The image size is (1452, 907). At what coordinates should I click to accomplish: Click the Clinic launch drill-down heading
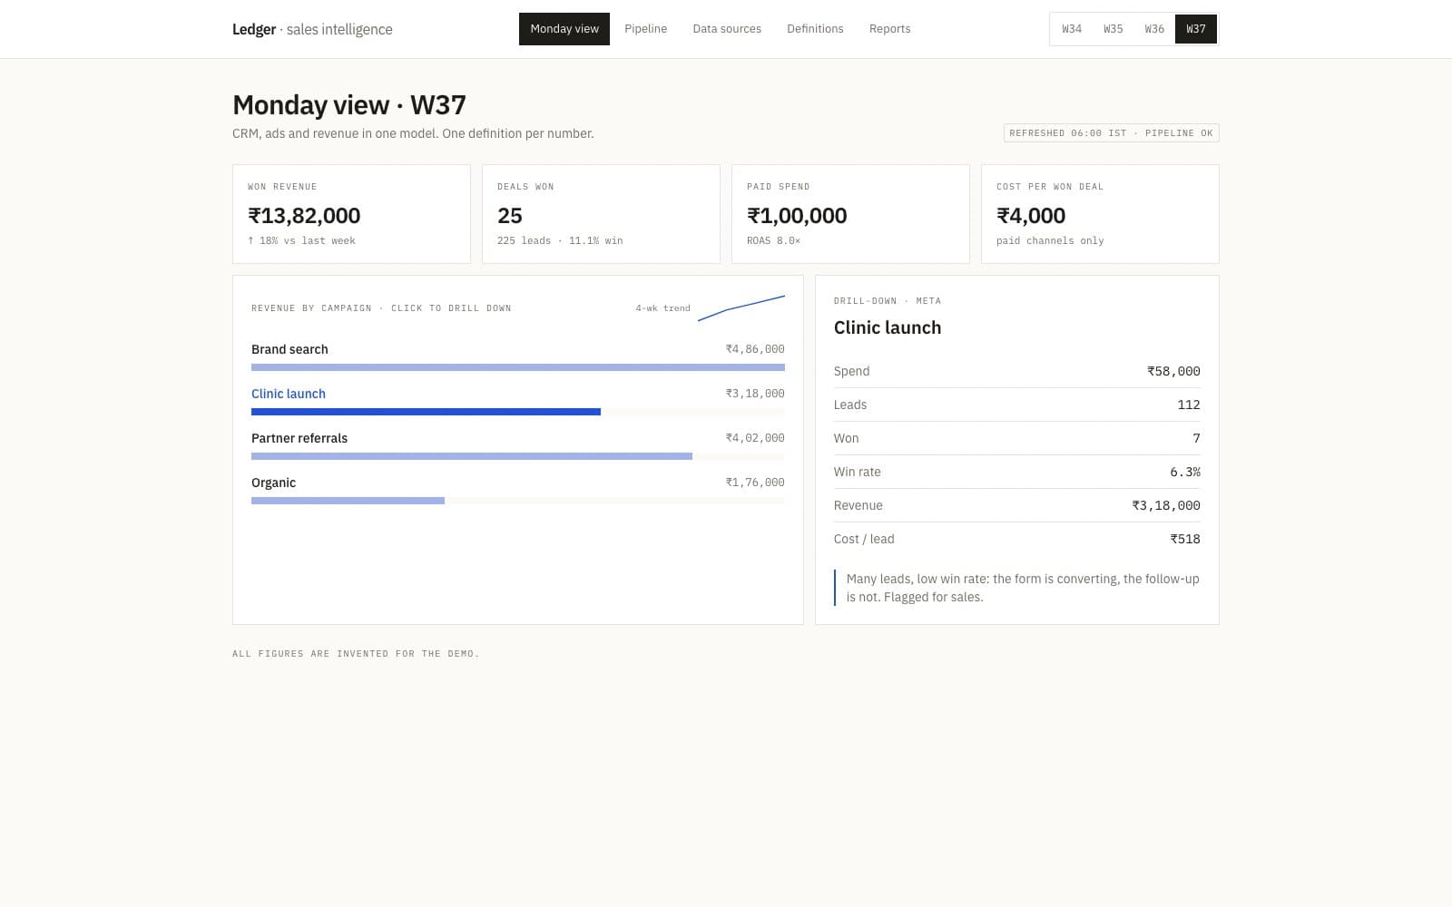(888, 327)
